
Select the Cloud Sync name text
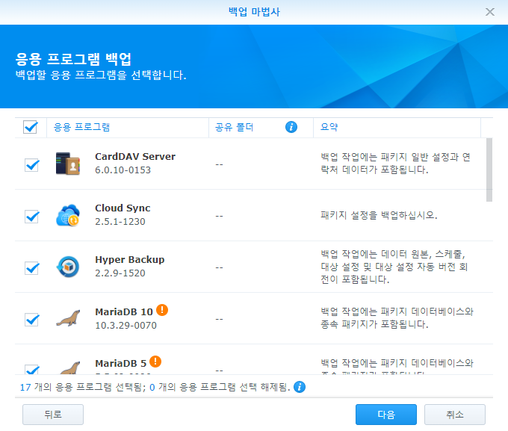(x=123, y=208)
